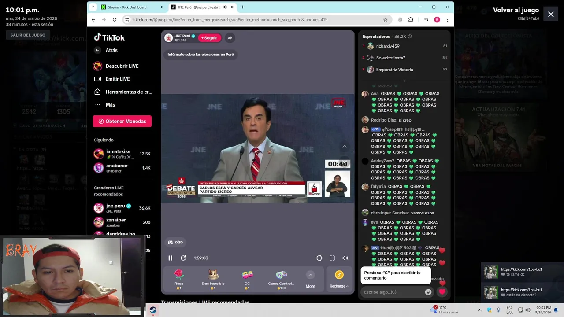Pause the TikTok live video
Image resolution: width=564 pixels, height=317 pixels.
tap(171, 258)
